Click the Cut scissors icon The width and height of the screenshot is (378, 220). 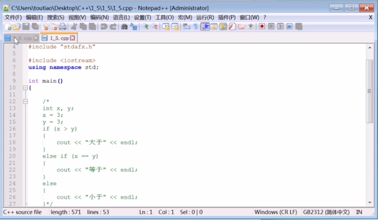pyautogui.click(x=74, y=27)
